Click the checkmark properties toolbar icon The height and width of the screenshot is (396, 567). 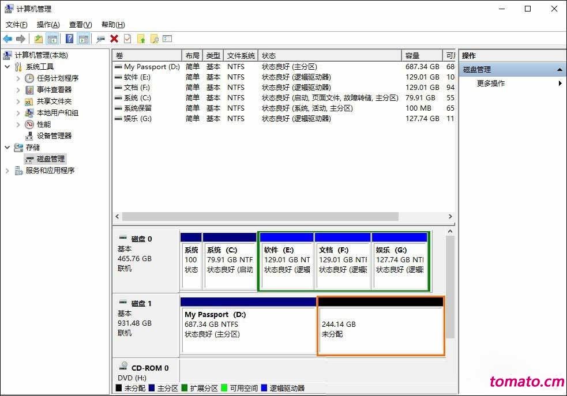(x=127, y=39)
